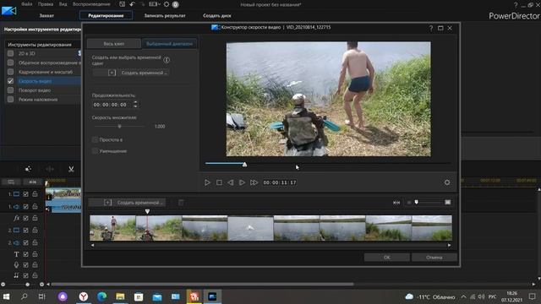541x304 pixels.
Task: Click the T title track icon
Action: pyautogui.click(x=16, y=254)
